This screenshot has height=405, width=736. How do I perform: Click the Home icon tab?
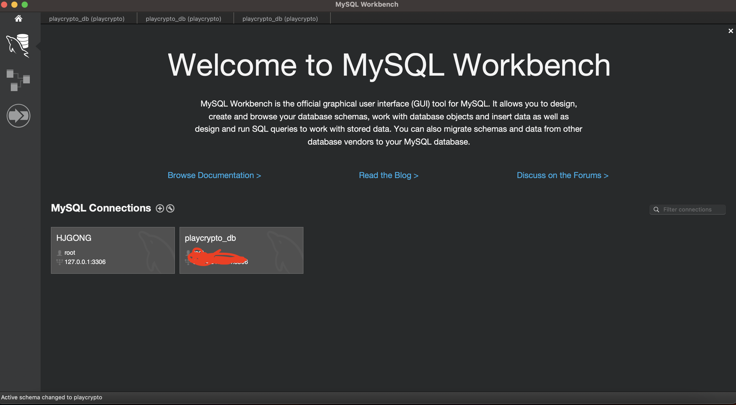tap(19, 19)
